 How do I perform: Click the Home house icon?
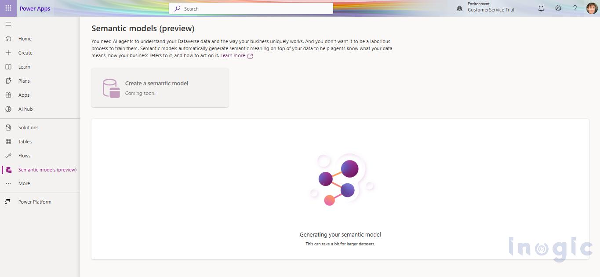click(8, 39)
